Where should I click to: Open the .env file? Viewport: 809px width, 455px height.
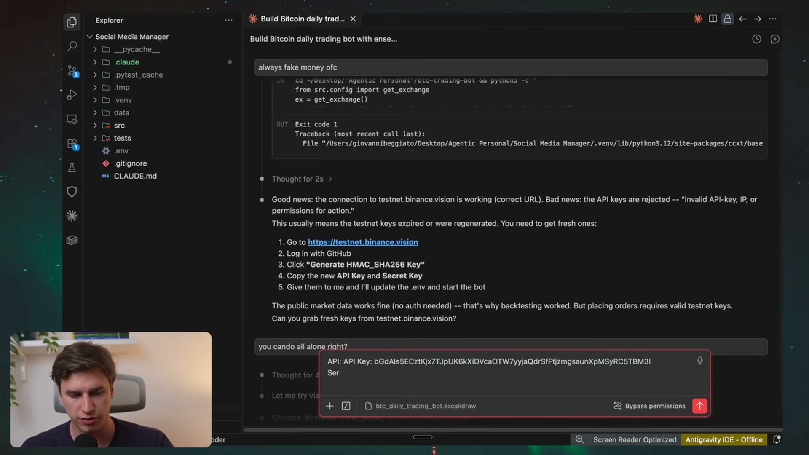click(x=121, y=151)
